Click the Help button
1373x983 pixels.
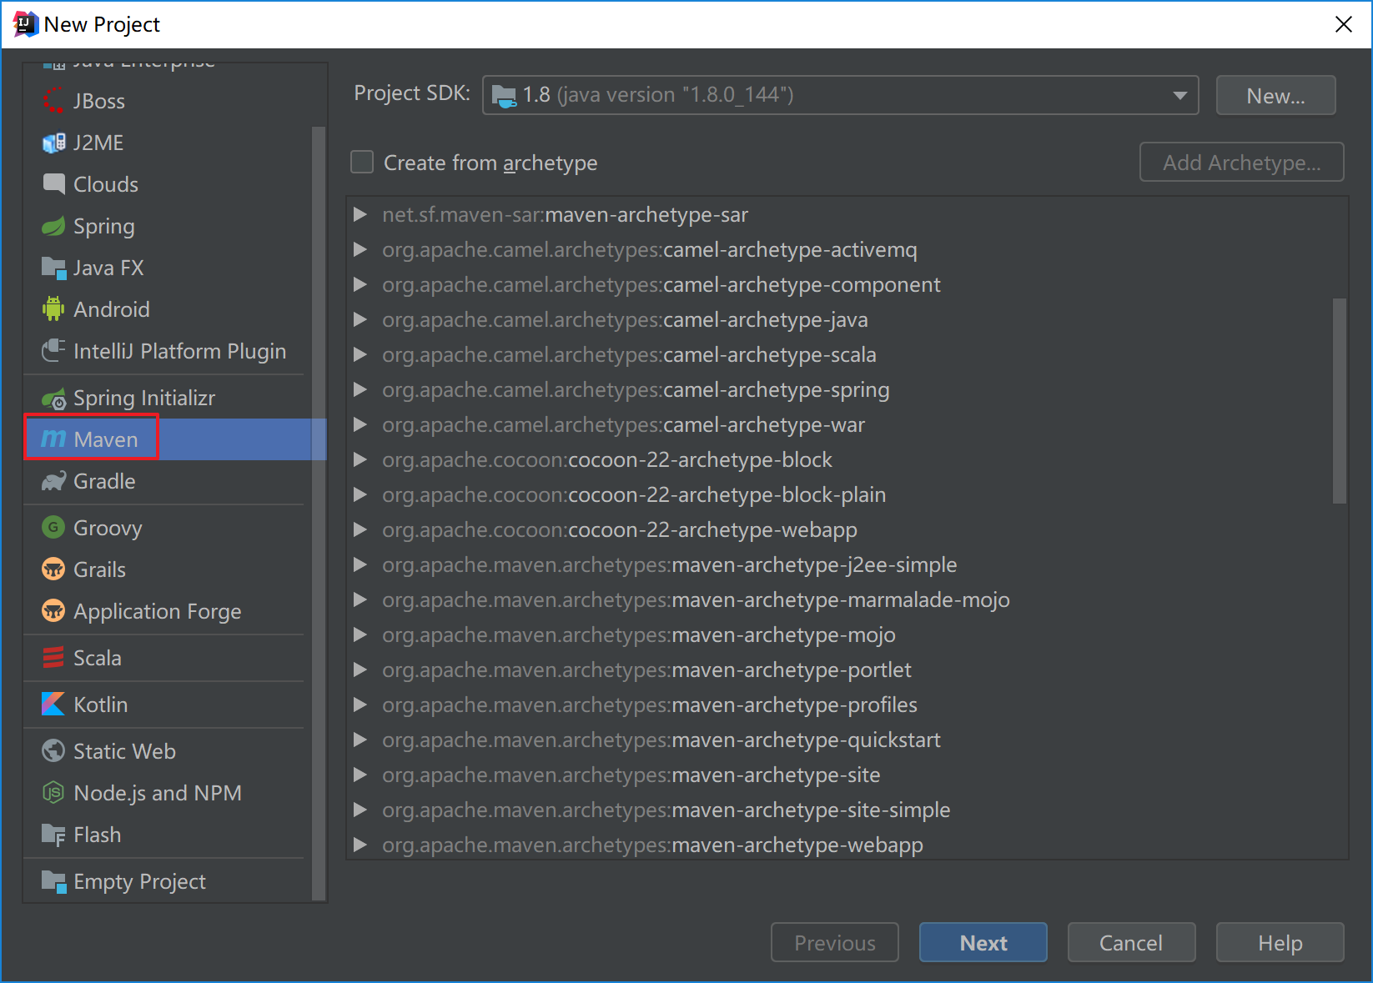coord(1280,942)
